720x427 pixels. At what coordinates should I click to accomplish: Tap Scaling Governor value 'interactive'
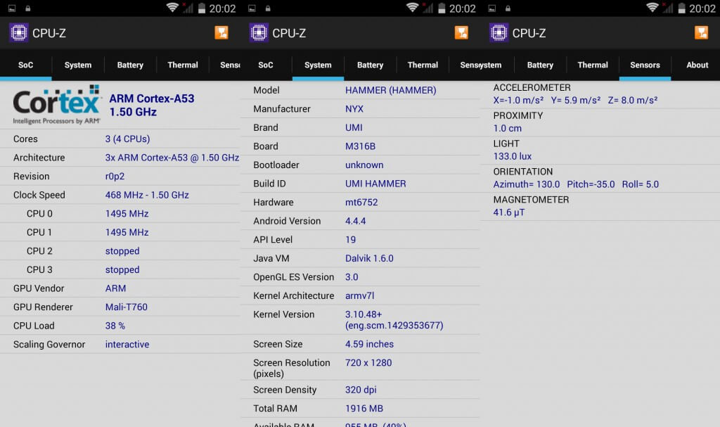(x=127, y=344)
